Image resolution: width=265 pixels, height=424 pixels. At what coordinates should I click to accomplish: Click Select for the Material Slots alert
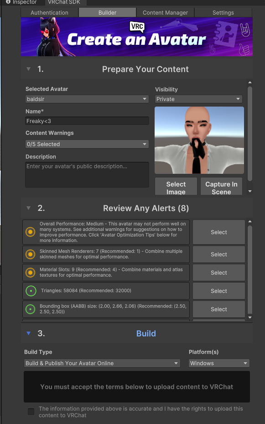tap(219, 273)
